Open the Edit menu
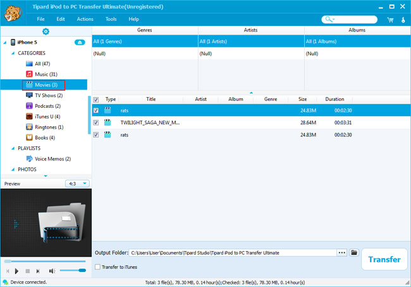Image resolution: width=411 pixels, height=287 pixels. click(x=61, y=19)
